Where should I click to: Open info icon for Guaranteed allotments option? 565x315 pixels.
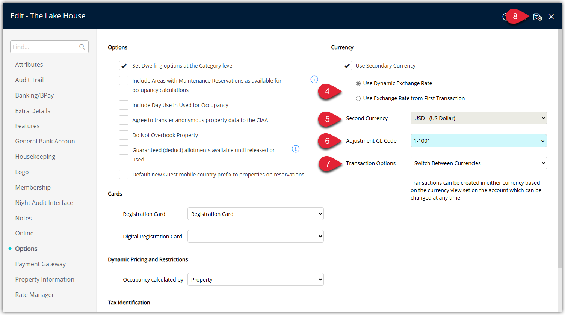[x=296, y=149]
